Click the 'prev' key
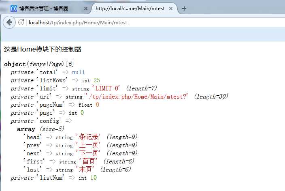 [x=32, y=145]
